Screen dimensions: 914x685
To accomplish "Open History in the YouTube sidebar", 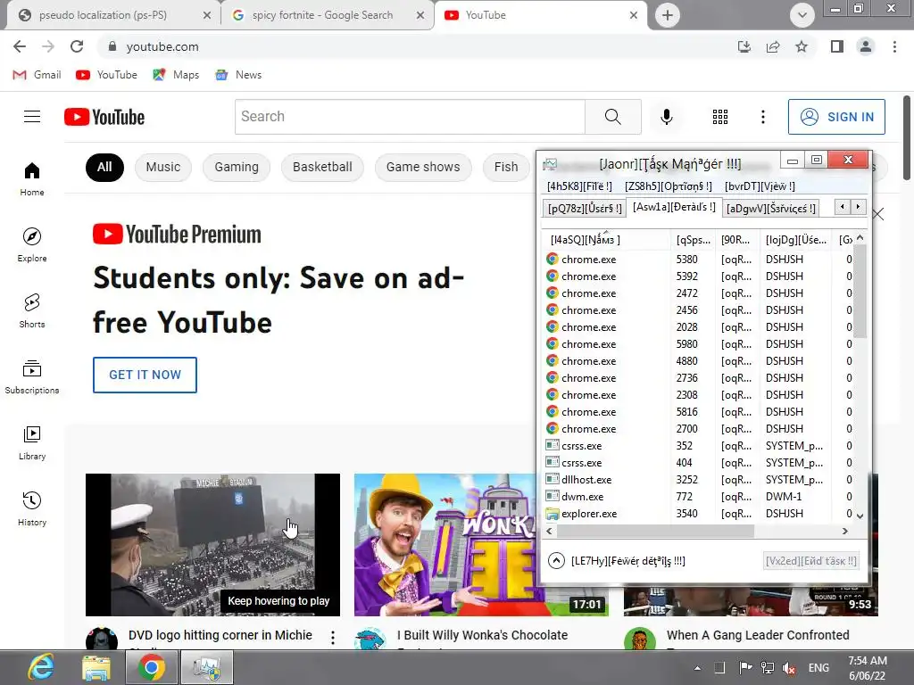I will 32,508.
